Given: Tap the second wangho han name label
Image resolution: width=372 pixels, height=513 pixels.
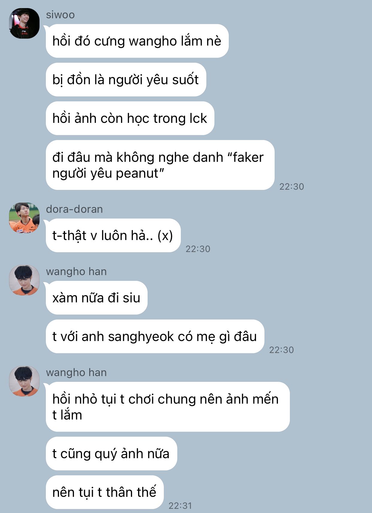Looking at the screenshot, I should 76,372.
